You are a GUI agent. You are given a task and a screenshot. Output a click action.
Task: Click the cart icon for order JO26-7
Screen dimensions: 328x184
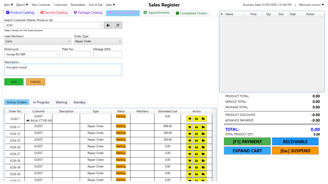190,119
